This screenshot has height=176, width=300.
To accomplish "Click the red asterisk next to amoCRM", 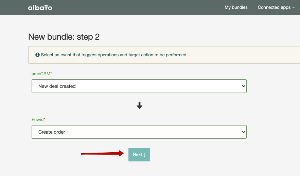I will 51,73.
